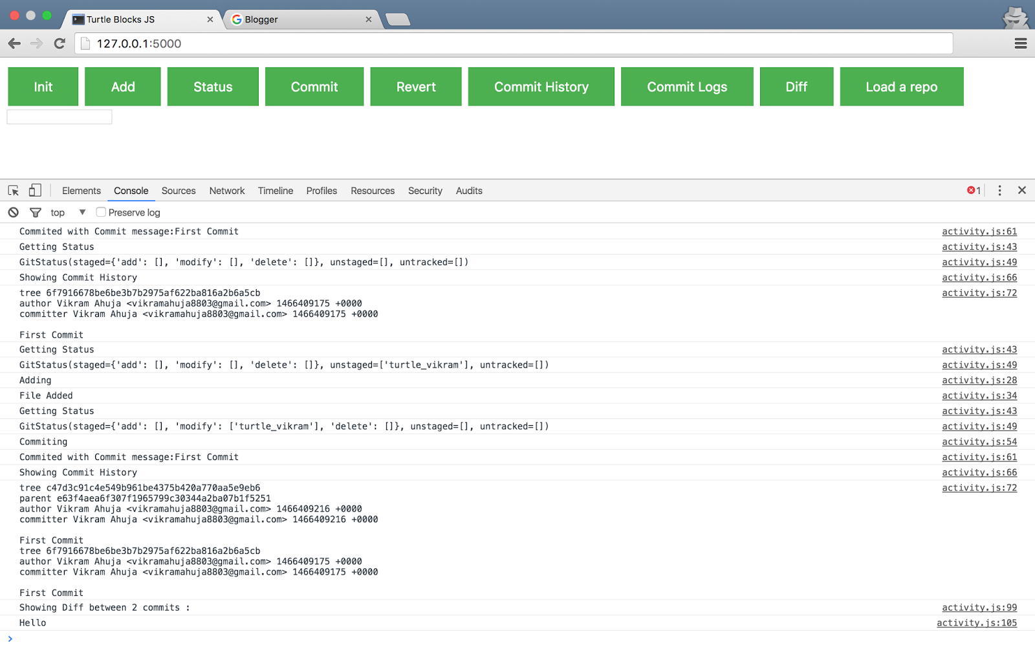
Task: Click the green Init button
Action: tap(43, 87)
